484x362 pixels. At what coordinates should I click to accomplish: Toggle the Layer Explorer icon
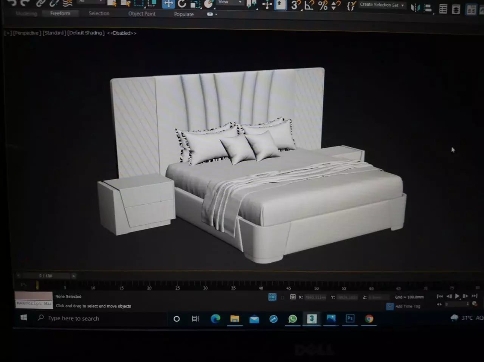[x=456, y=9]
